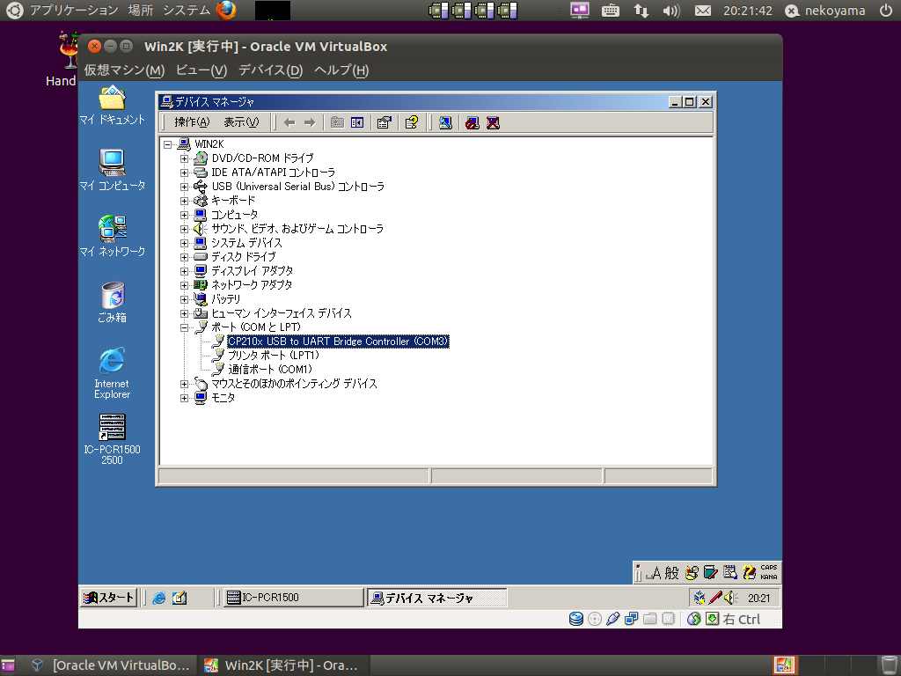Open 場所 Ubuntu menu

(x=140, y=11)
